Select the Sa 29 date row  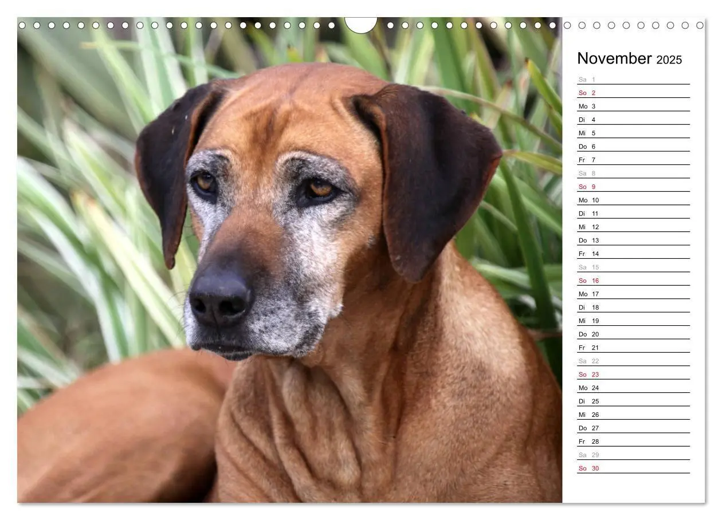click(x=633, y=455)
